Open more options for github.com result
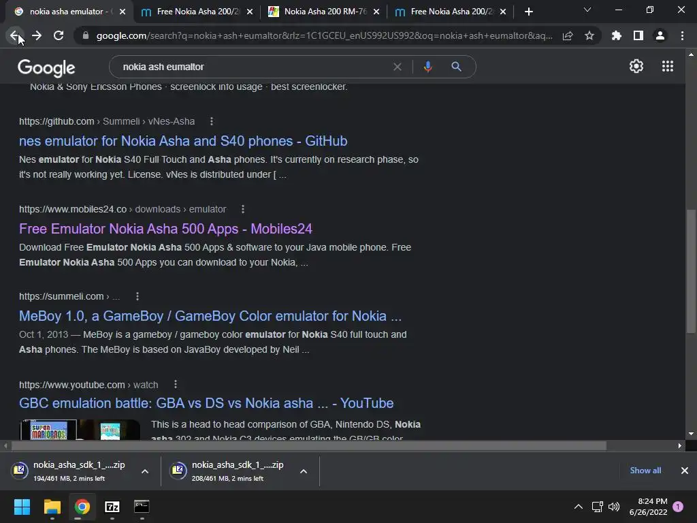 click(212, 121)
